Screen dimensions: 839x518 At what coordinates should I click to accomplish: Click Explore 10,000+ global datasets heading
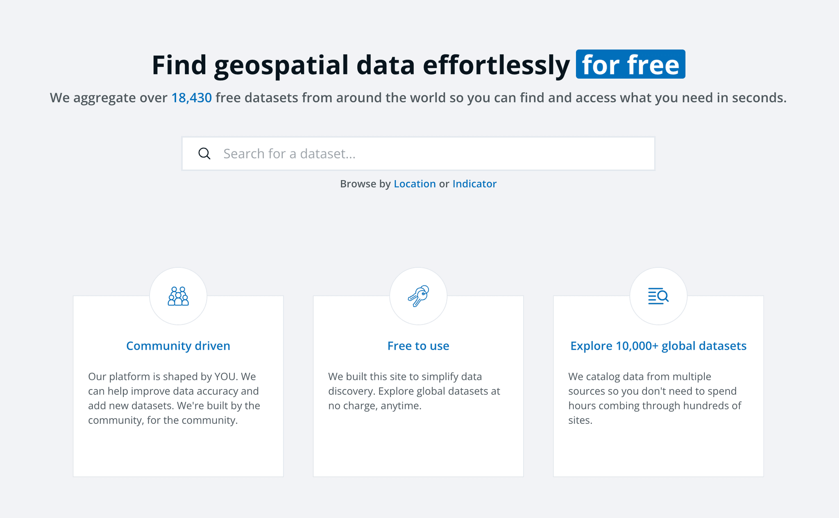tap(658, 346)
